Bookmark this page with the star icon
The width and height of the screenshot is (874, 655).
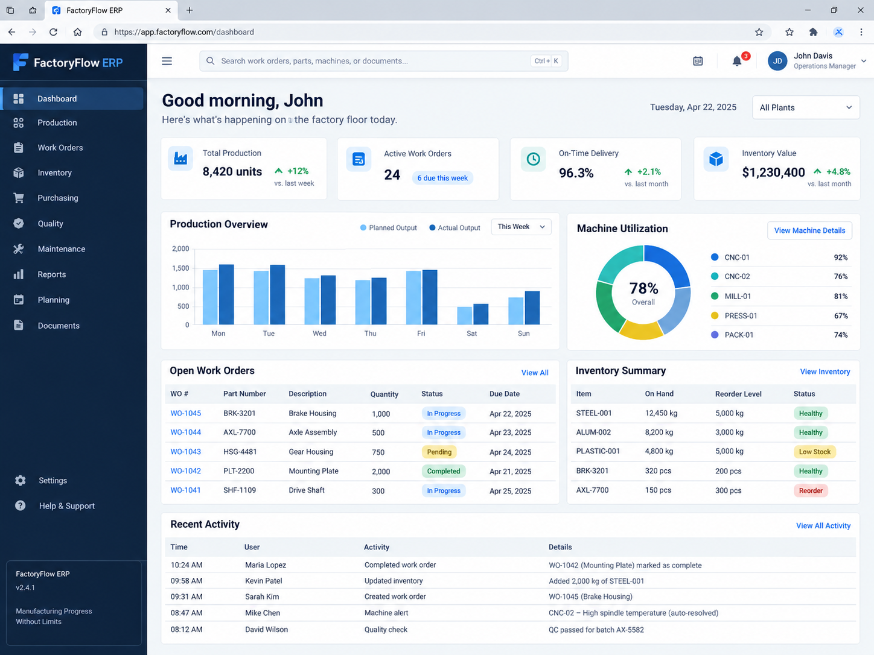pos(759,32)
